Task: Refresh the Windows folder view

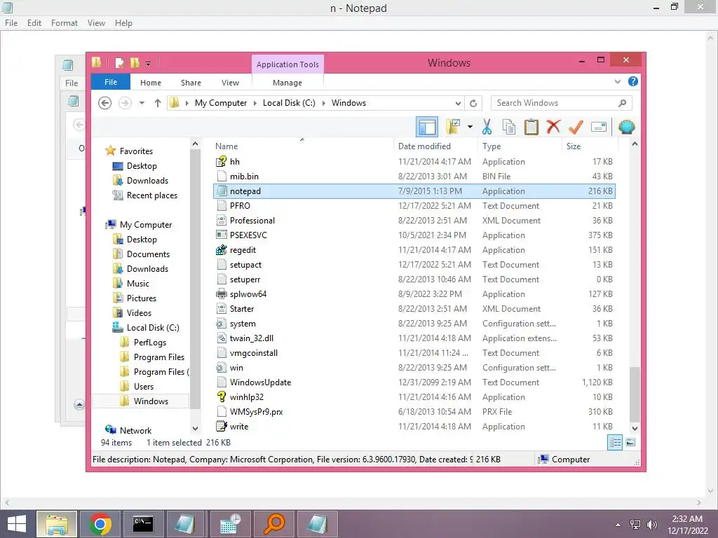Action: (473, 103)
